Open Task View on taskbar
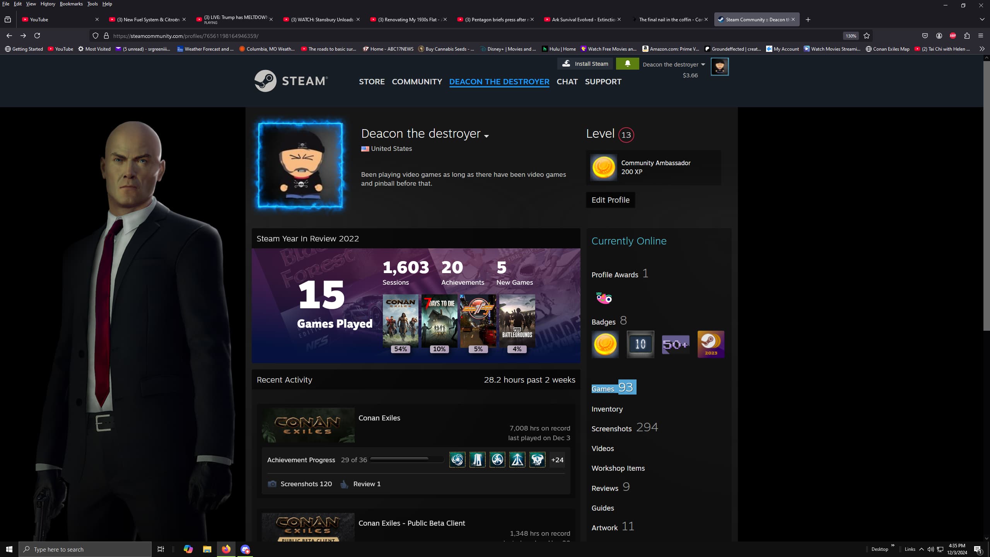The width and height of the screenshot is (990, 557). point(161,549)
